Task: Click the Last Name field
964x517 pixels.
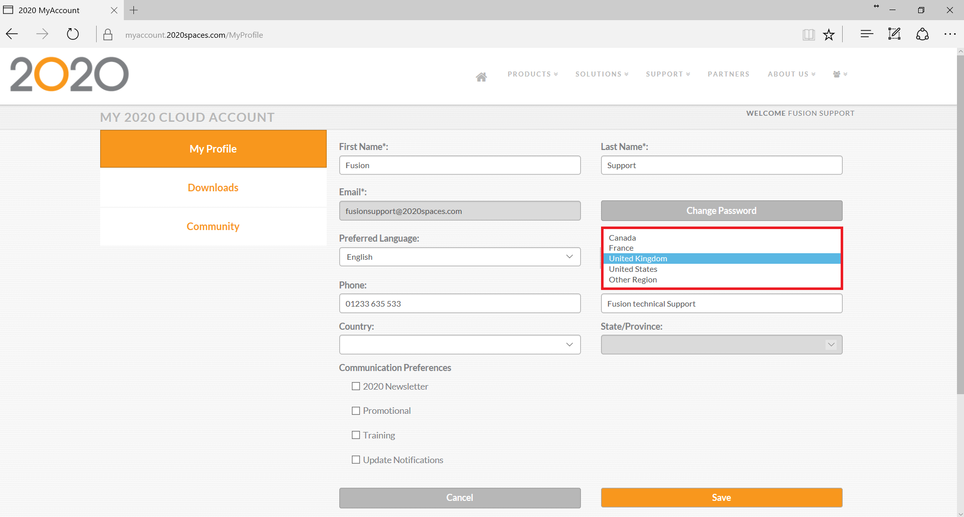Action: (x=721, y=165)
